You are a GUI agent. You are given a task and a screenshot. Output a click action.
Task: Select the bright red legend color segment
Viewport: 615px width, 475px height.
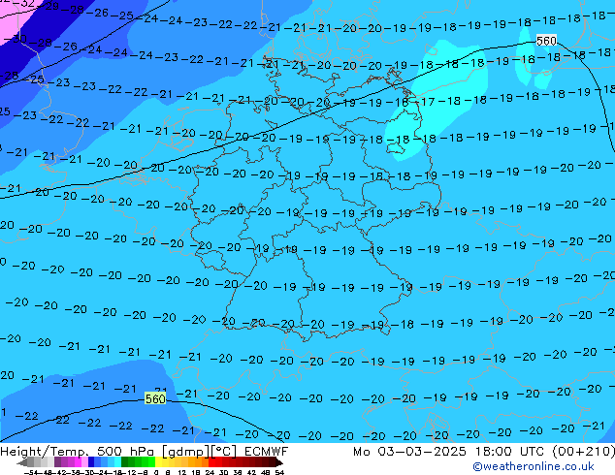tap(211, 461)
